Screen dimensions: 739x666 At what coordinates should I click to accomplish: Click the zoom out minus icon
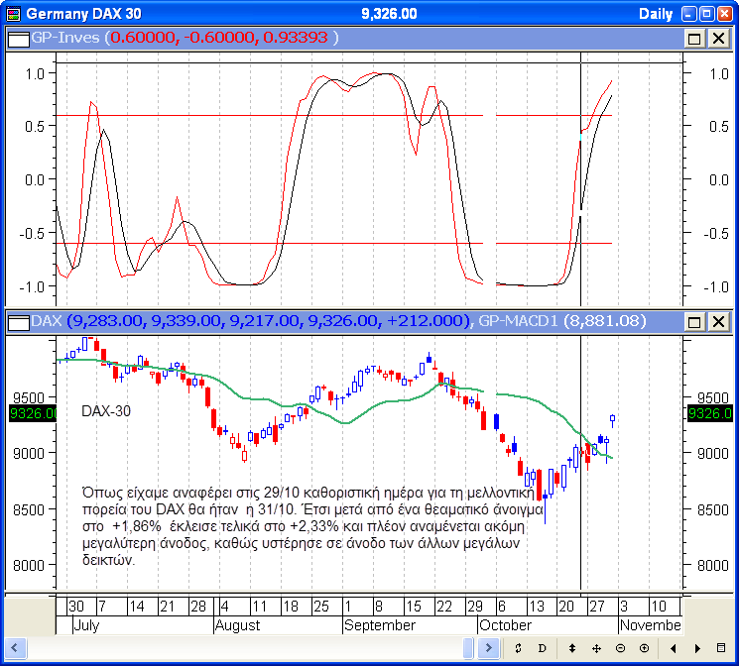(621, 647)
